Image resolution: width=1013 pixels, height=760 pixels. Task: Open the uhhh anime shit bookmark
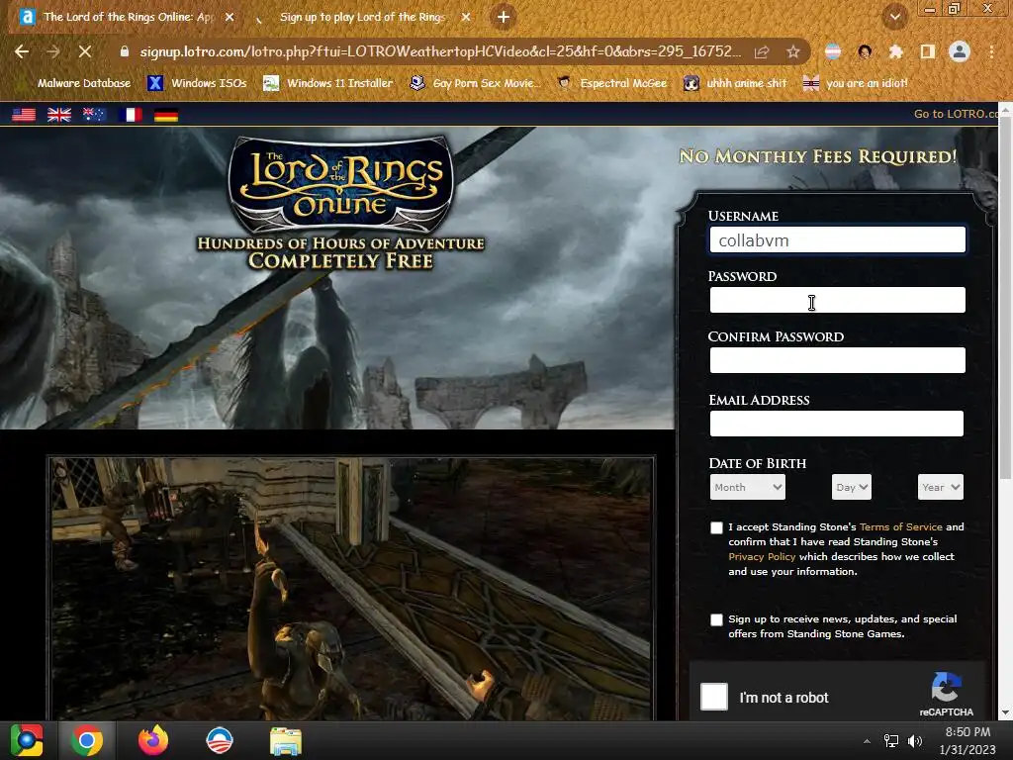[735, 83]
